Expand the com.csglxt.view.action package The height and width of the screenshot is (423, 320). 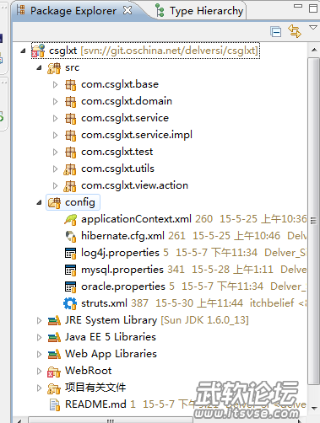pos(55,185)
